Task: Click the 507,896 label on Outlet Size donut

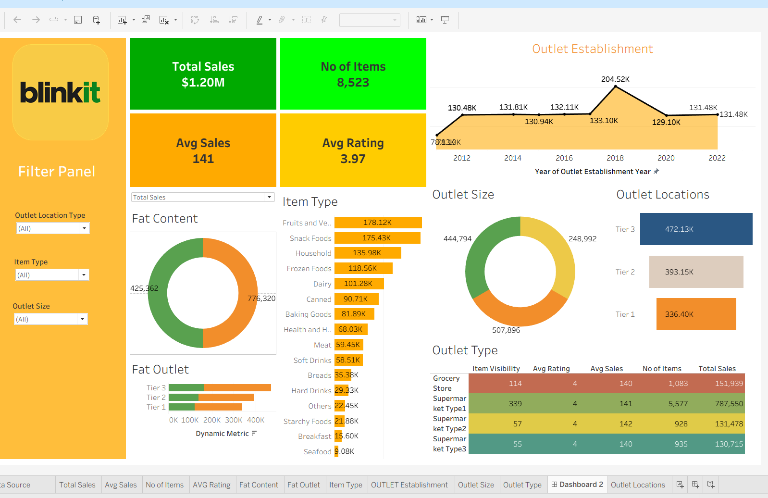Action: (506, 330)
